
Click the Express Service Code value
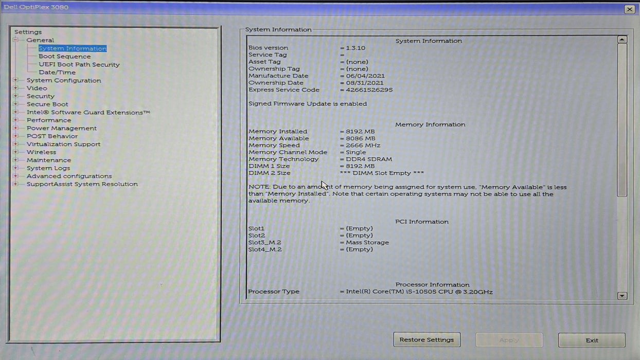(x=369, y=89)
